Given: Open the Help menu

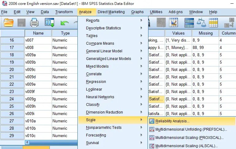Looking at the screenshot, I should 213,12.
